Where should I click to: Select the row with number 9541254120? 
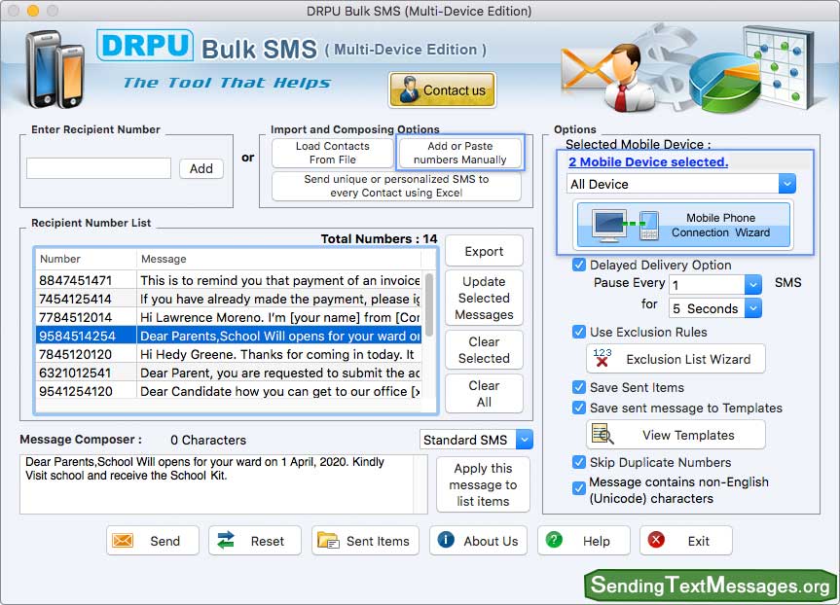coord(229,391)
